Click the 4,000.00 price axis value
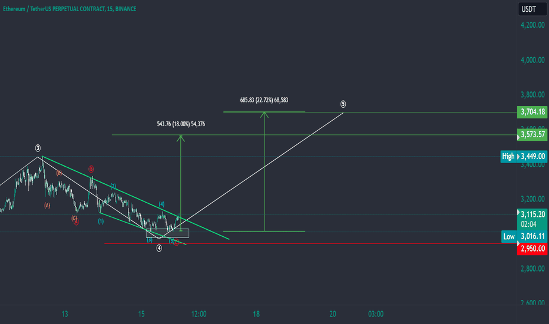549x324 pixels. pyautogui.click(x=533, y=60)
